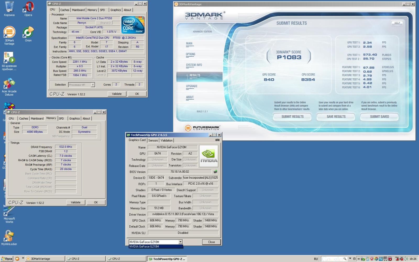Open the Recycle Bin (Корзина) desktop icon

(x=9, y=9)
